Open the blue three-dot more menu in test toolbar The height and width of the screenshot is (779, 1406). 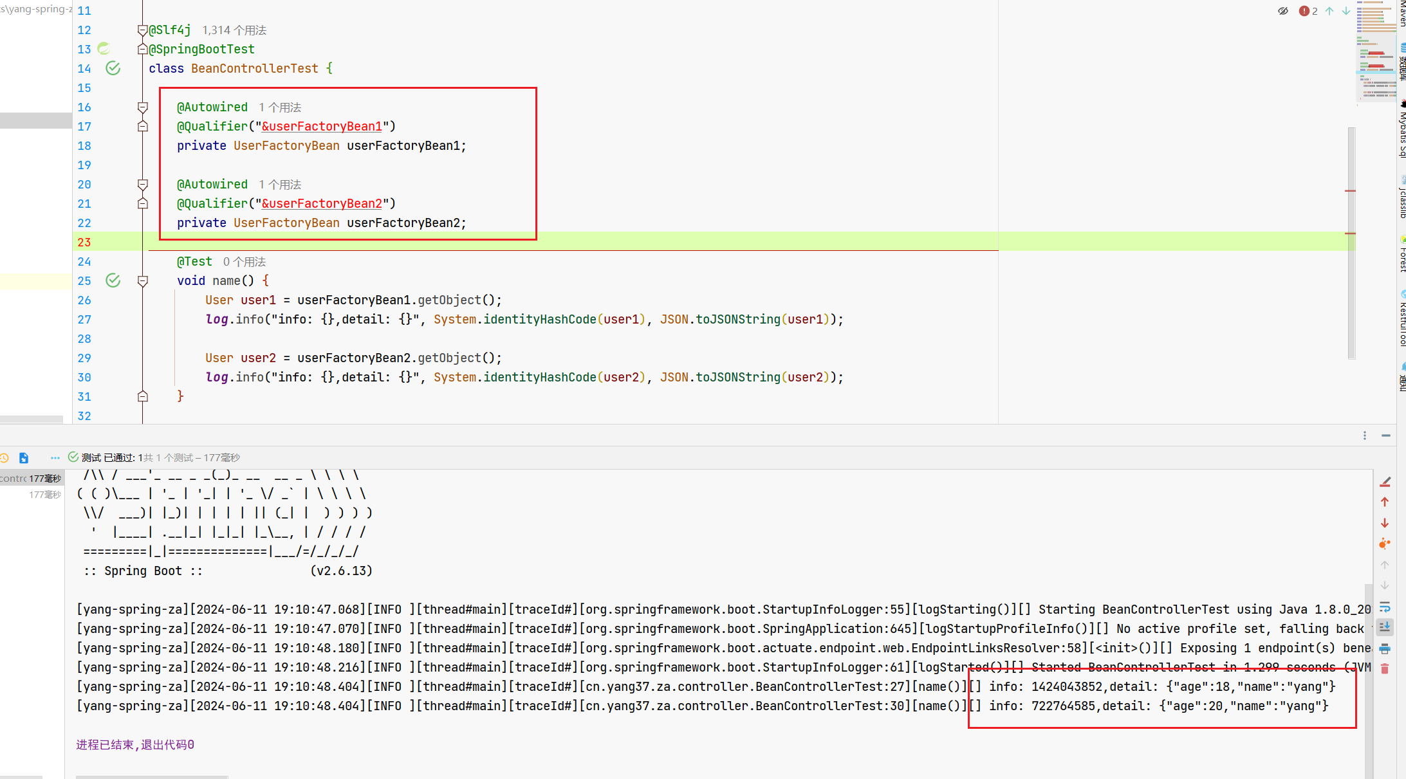coord(55,458)
